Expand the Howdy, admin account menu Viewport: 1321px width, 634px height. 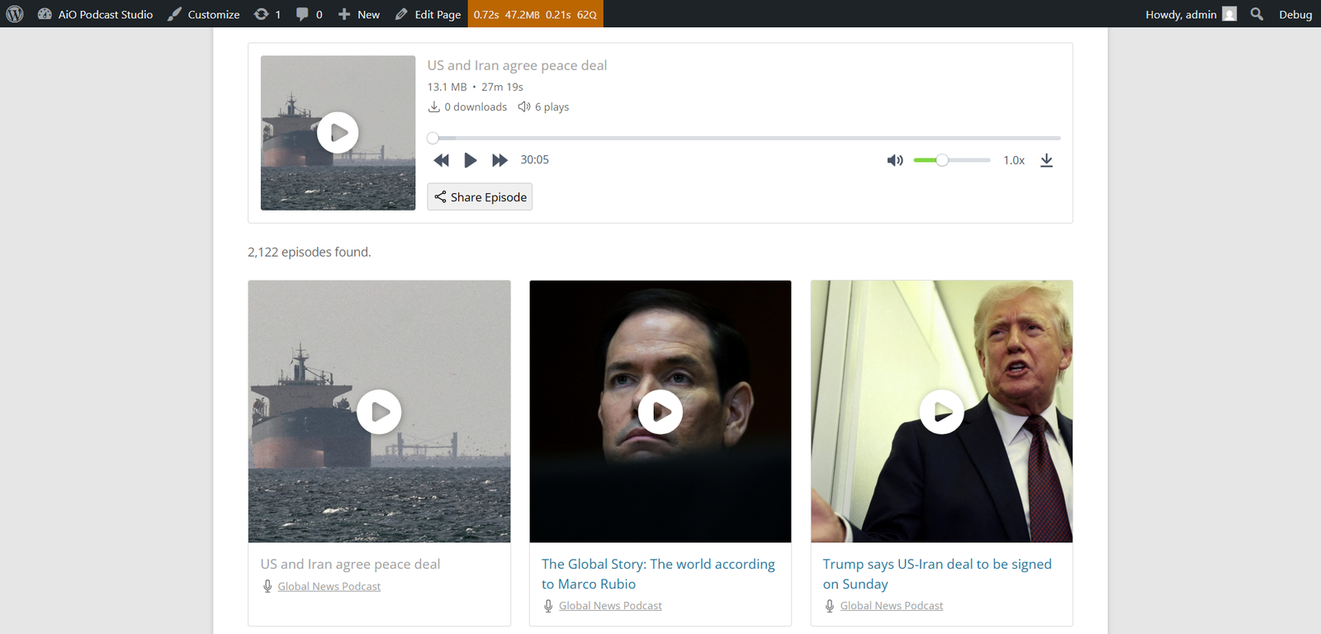click(x=1191, y=14)
